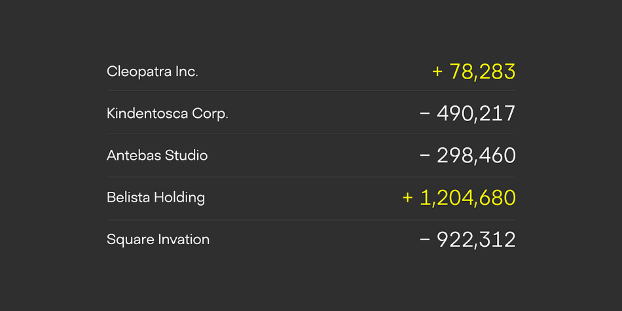Viewport: 622px width, 311px height.
Task: Click the divider line below Antebas Studio
Action: click(x=311, y=177)
